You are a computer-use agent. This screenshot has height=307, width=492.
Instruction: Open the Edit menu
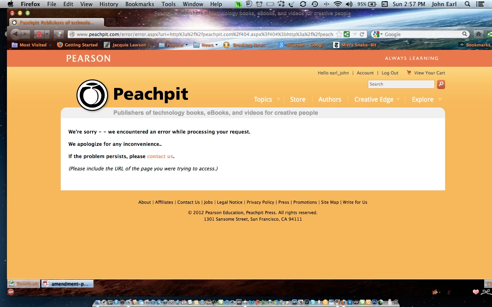68,4
